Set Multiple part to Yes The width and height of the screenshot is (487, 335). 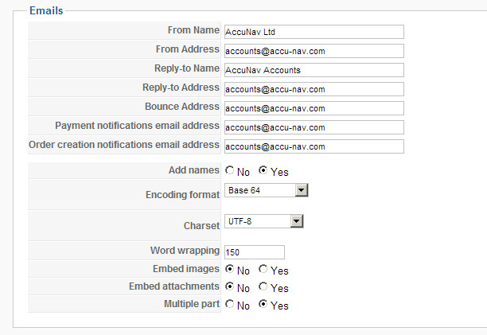(x=263, y=305)
